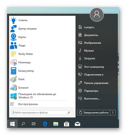Click the Завершение работы power button
Viewport: 126px width, 135px height.
click(x=94, y=113)
